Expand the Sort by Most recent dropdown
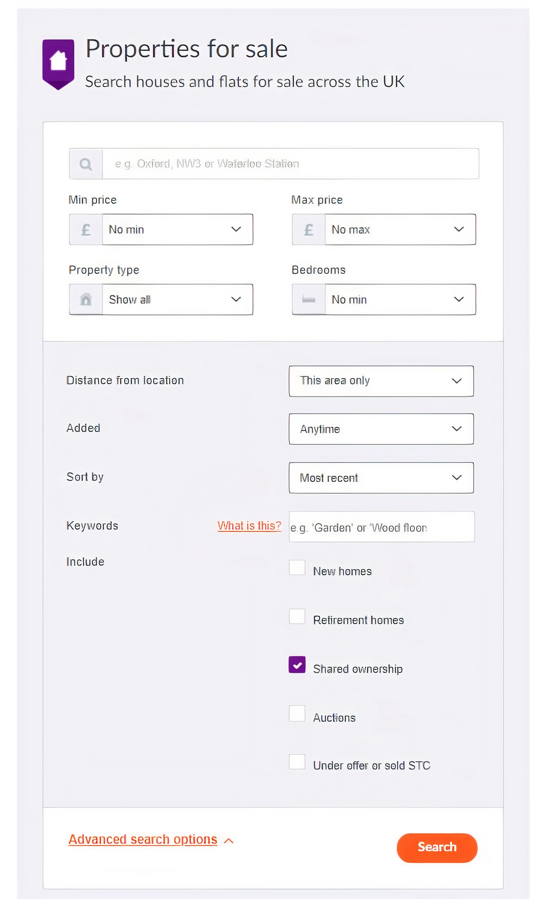538x899 pixels. (381, 478)
